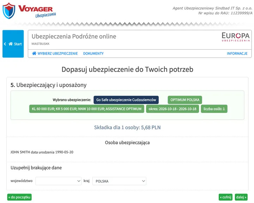Click the 'Dopasuj ubezpieczenie do Twoich potrzeb' title

point(127,69)
